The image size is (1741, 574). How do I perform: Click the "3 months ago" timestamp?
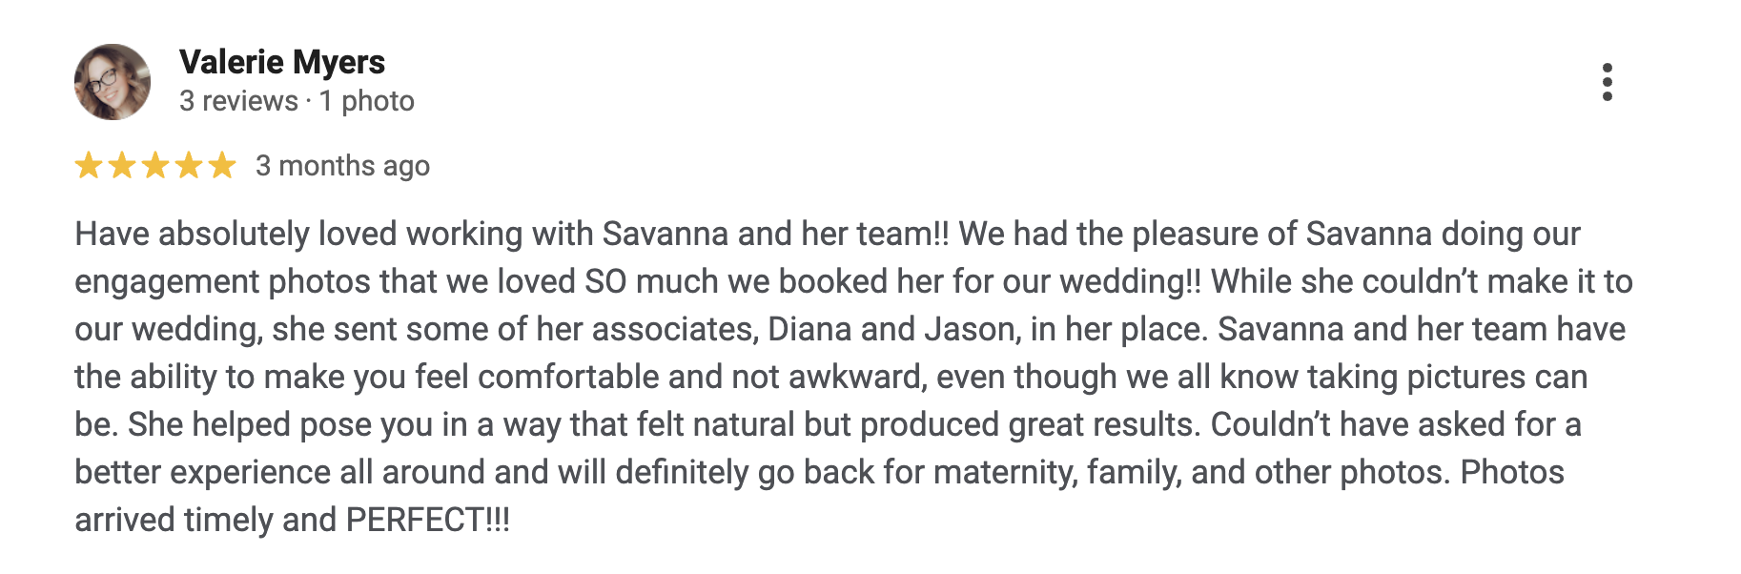[342, 166]
